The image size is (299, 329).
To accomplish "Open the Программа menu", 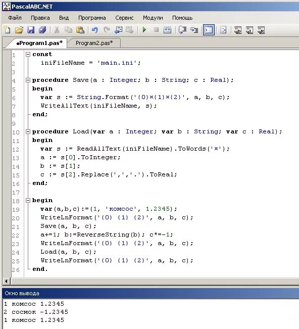I will tap(92, 18).
